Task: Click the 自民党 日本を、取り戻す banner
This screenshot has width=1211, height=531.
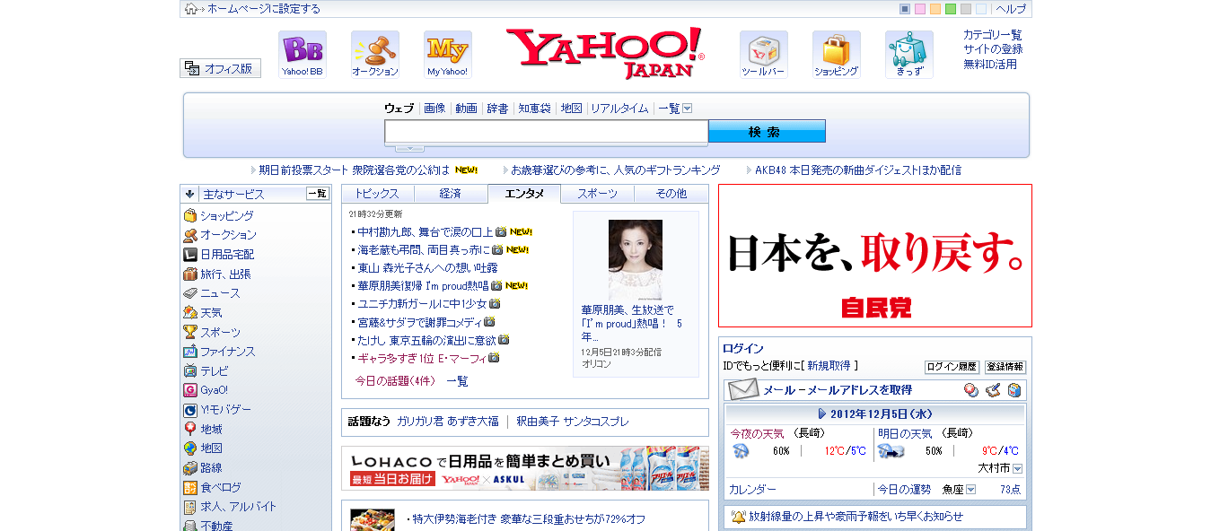Action: (875, 256)
